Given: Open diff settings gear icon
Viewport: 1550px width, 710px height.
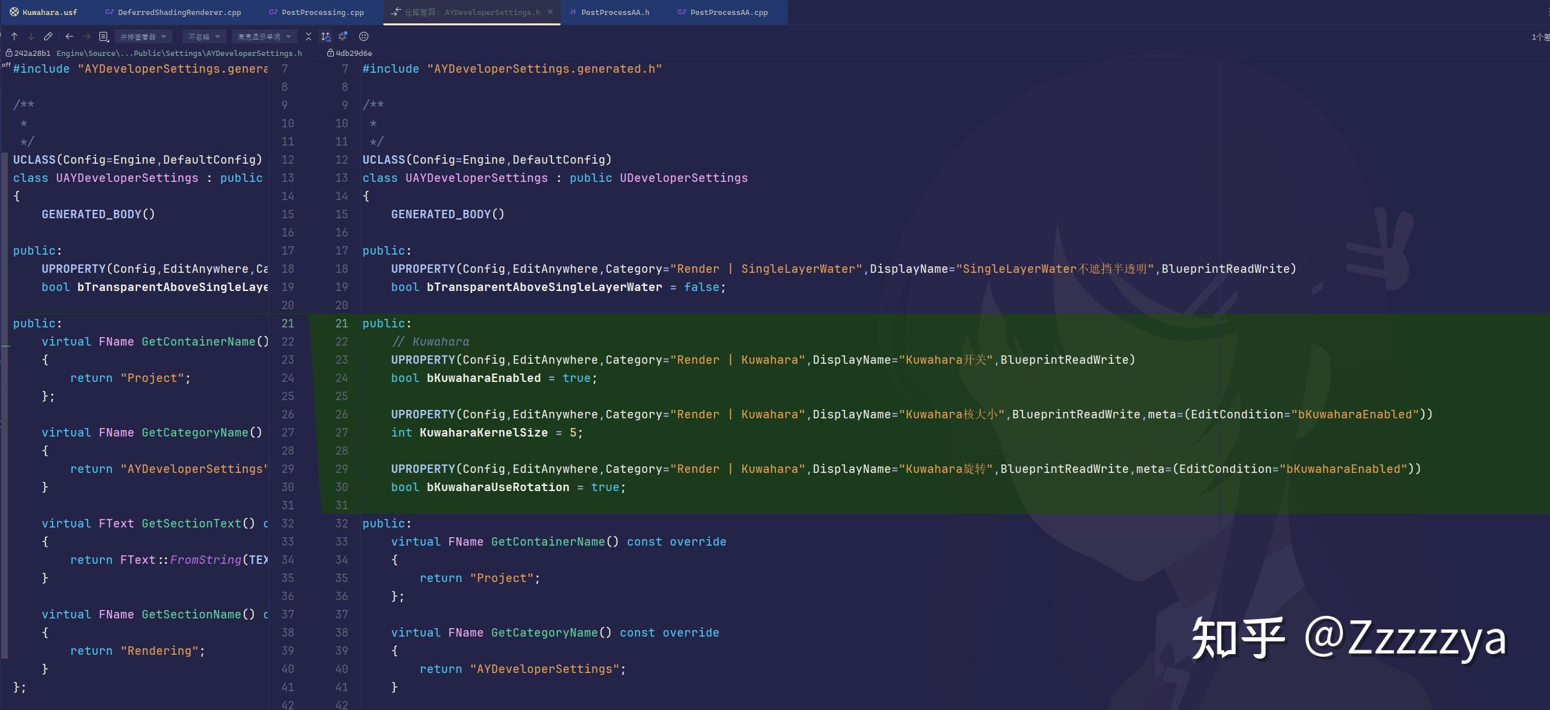Looking at the screenshot, I should [343, 36].
